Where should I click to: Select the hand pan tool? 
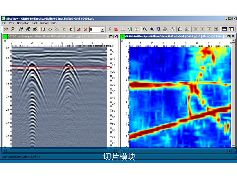pos(172,29)
